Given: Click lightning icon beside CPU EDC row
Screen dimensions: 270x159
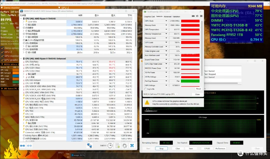Looking at the screenshot, I should tap(24, 114).
